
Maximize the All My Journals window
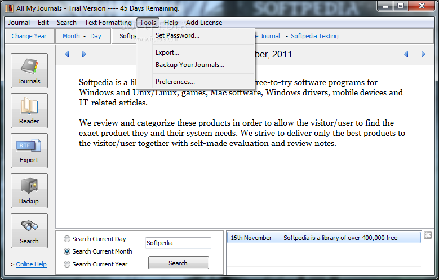[401, 6]
